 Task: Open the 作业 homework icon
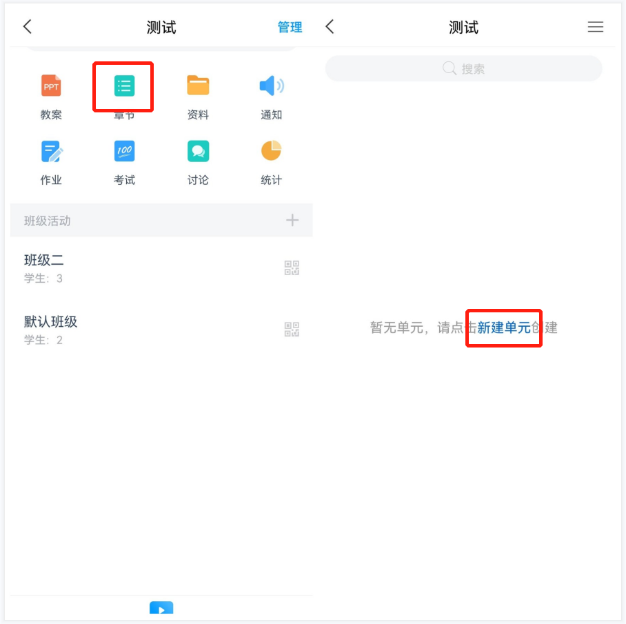[52, 151]
